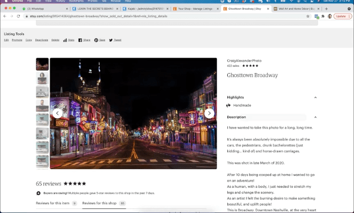Collapse the Description section

(315, 117)
